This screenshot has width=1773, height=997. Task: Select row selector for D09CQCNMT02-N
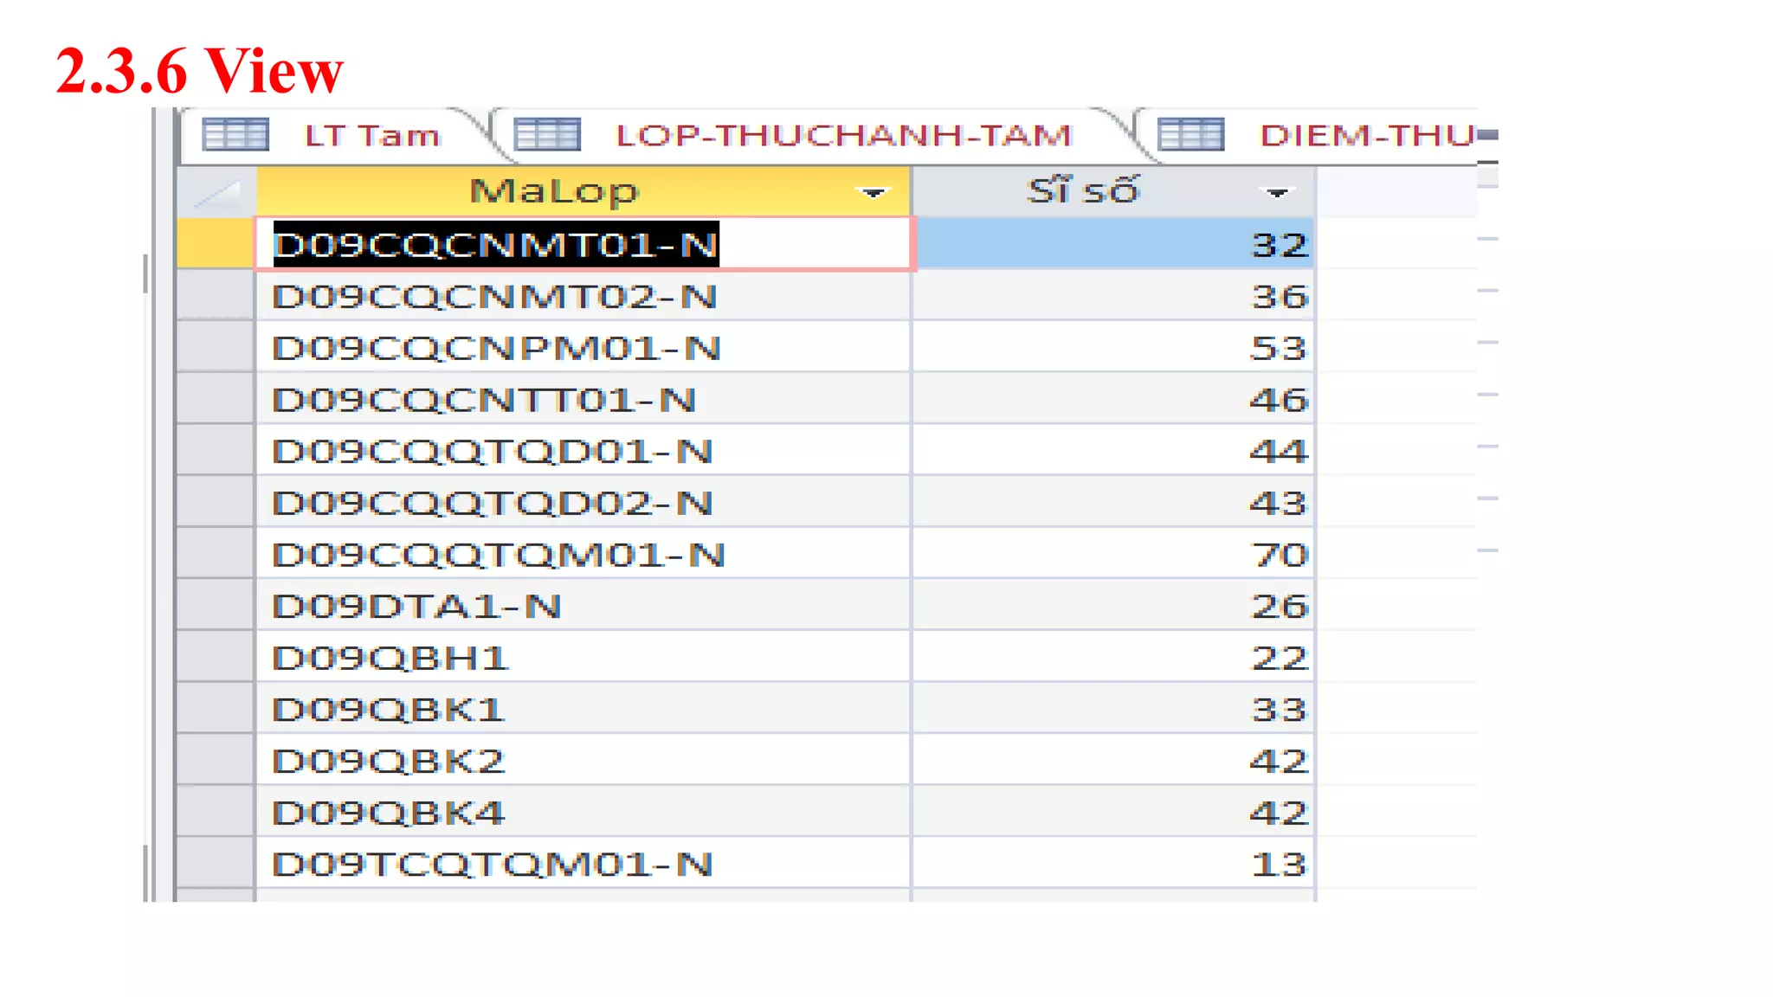[x=216, y=297]
